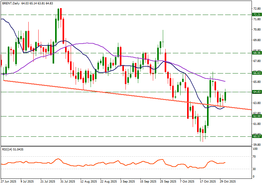The height and width of the screenshot is (185, 264).
Task: Select the 72.21 green price level tag
Action: [257, 15]
